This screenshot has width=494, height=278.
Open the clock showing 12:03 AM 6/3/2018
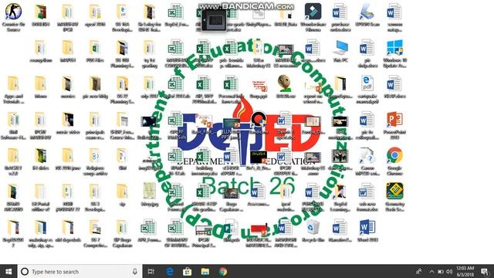click(465, 271)
